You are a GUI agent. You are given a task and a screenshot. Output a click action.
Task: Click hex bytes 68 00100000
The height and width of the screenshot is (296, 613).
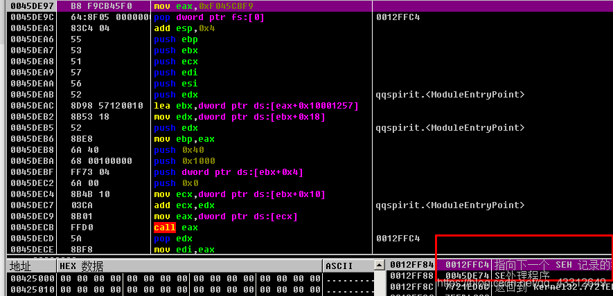tap(102, 161)
